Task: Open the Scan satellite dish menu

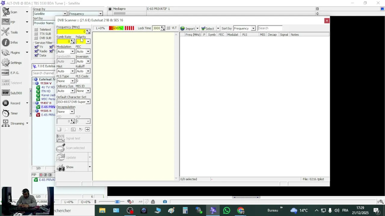Action: click(x=6, y=12)
